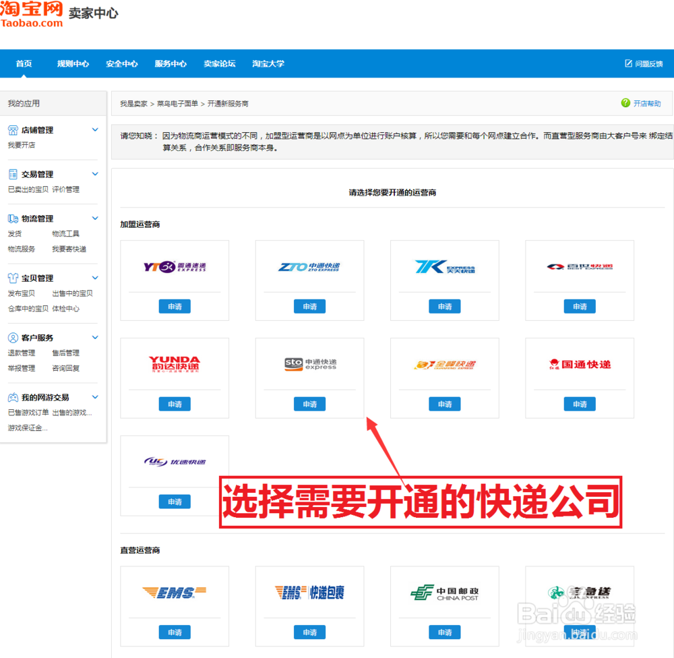Open the 退款管理 link
The width and height of the screenshot is (674, 658).
(22, 353)
